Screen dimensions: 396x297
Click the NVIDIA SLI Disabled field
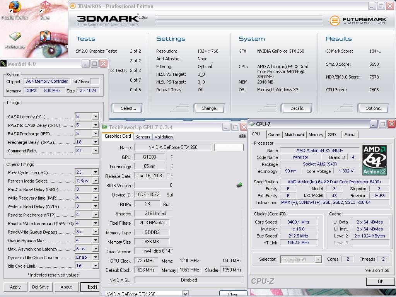pyautogui.click(x=189, y=280)
